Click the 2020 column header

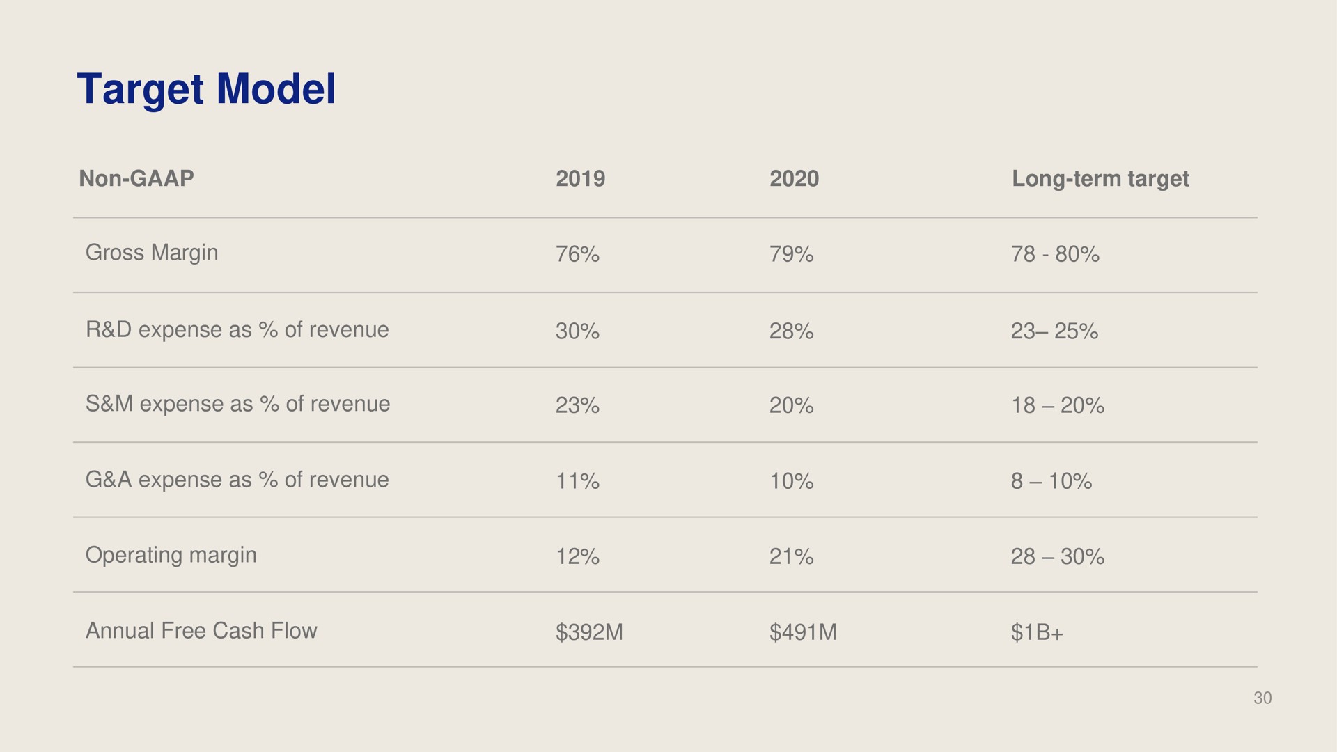tap(794, 178)
